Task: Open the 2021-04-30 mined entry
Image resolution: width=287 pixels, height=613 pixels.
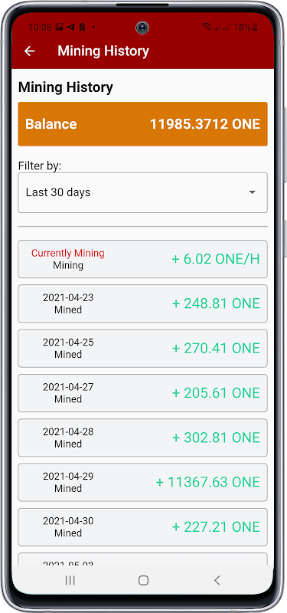Action: 142,527
